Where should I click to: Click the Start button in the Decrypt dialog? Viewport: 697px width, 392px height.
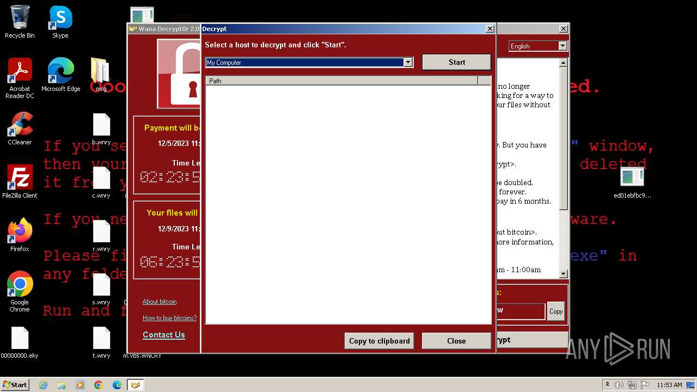(x=456, y=62)
